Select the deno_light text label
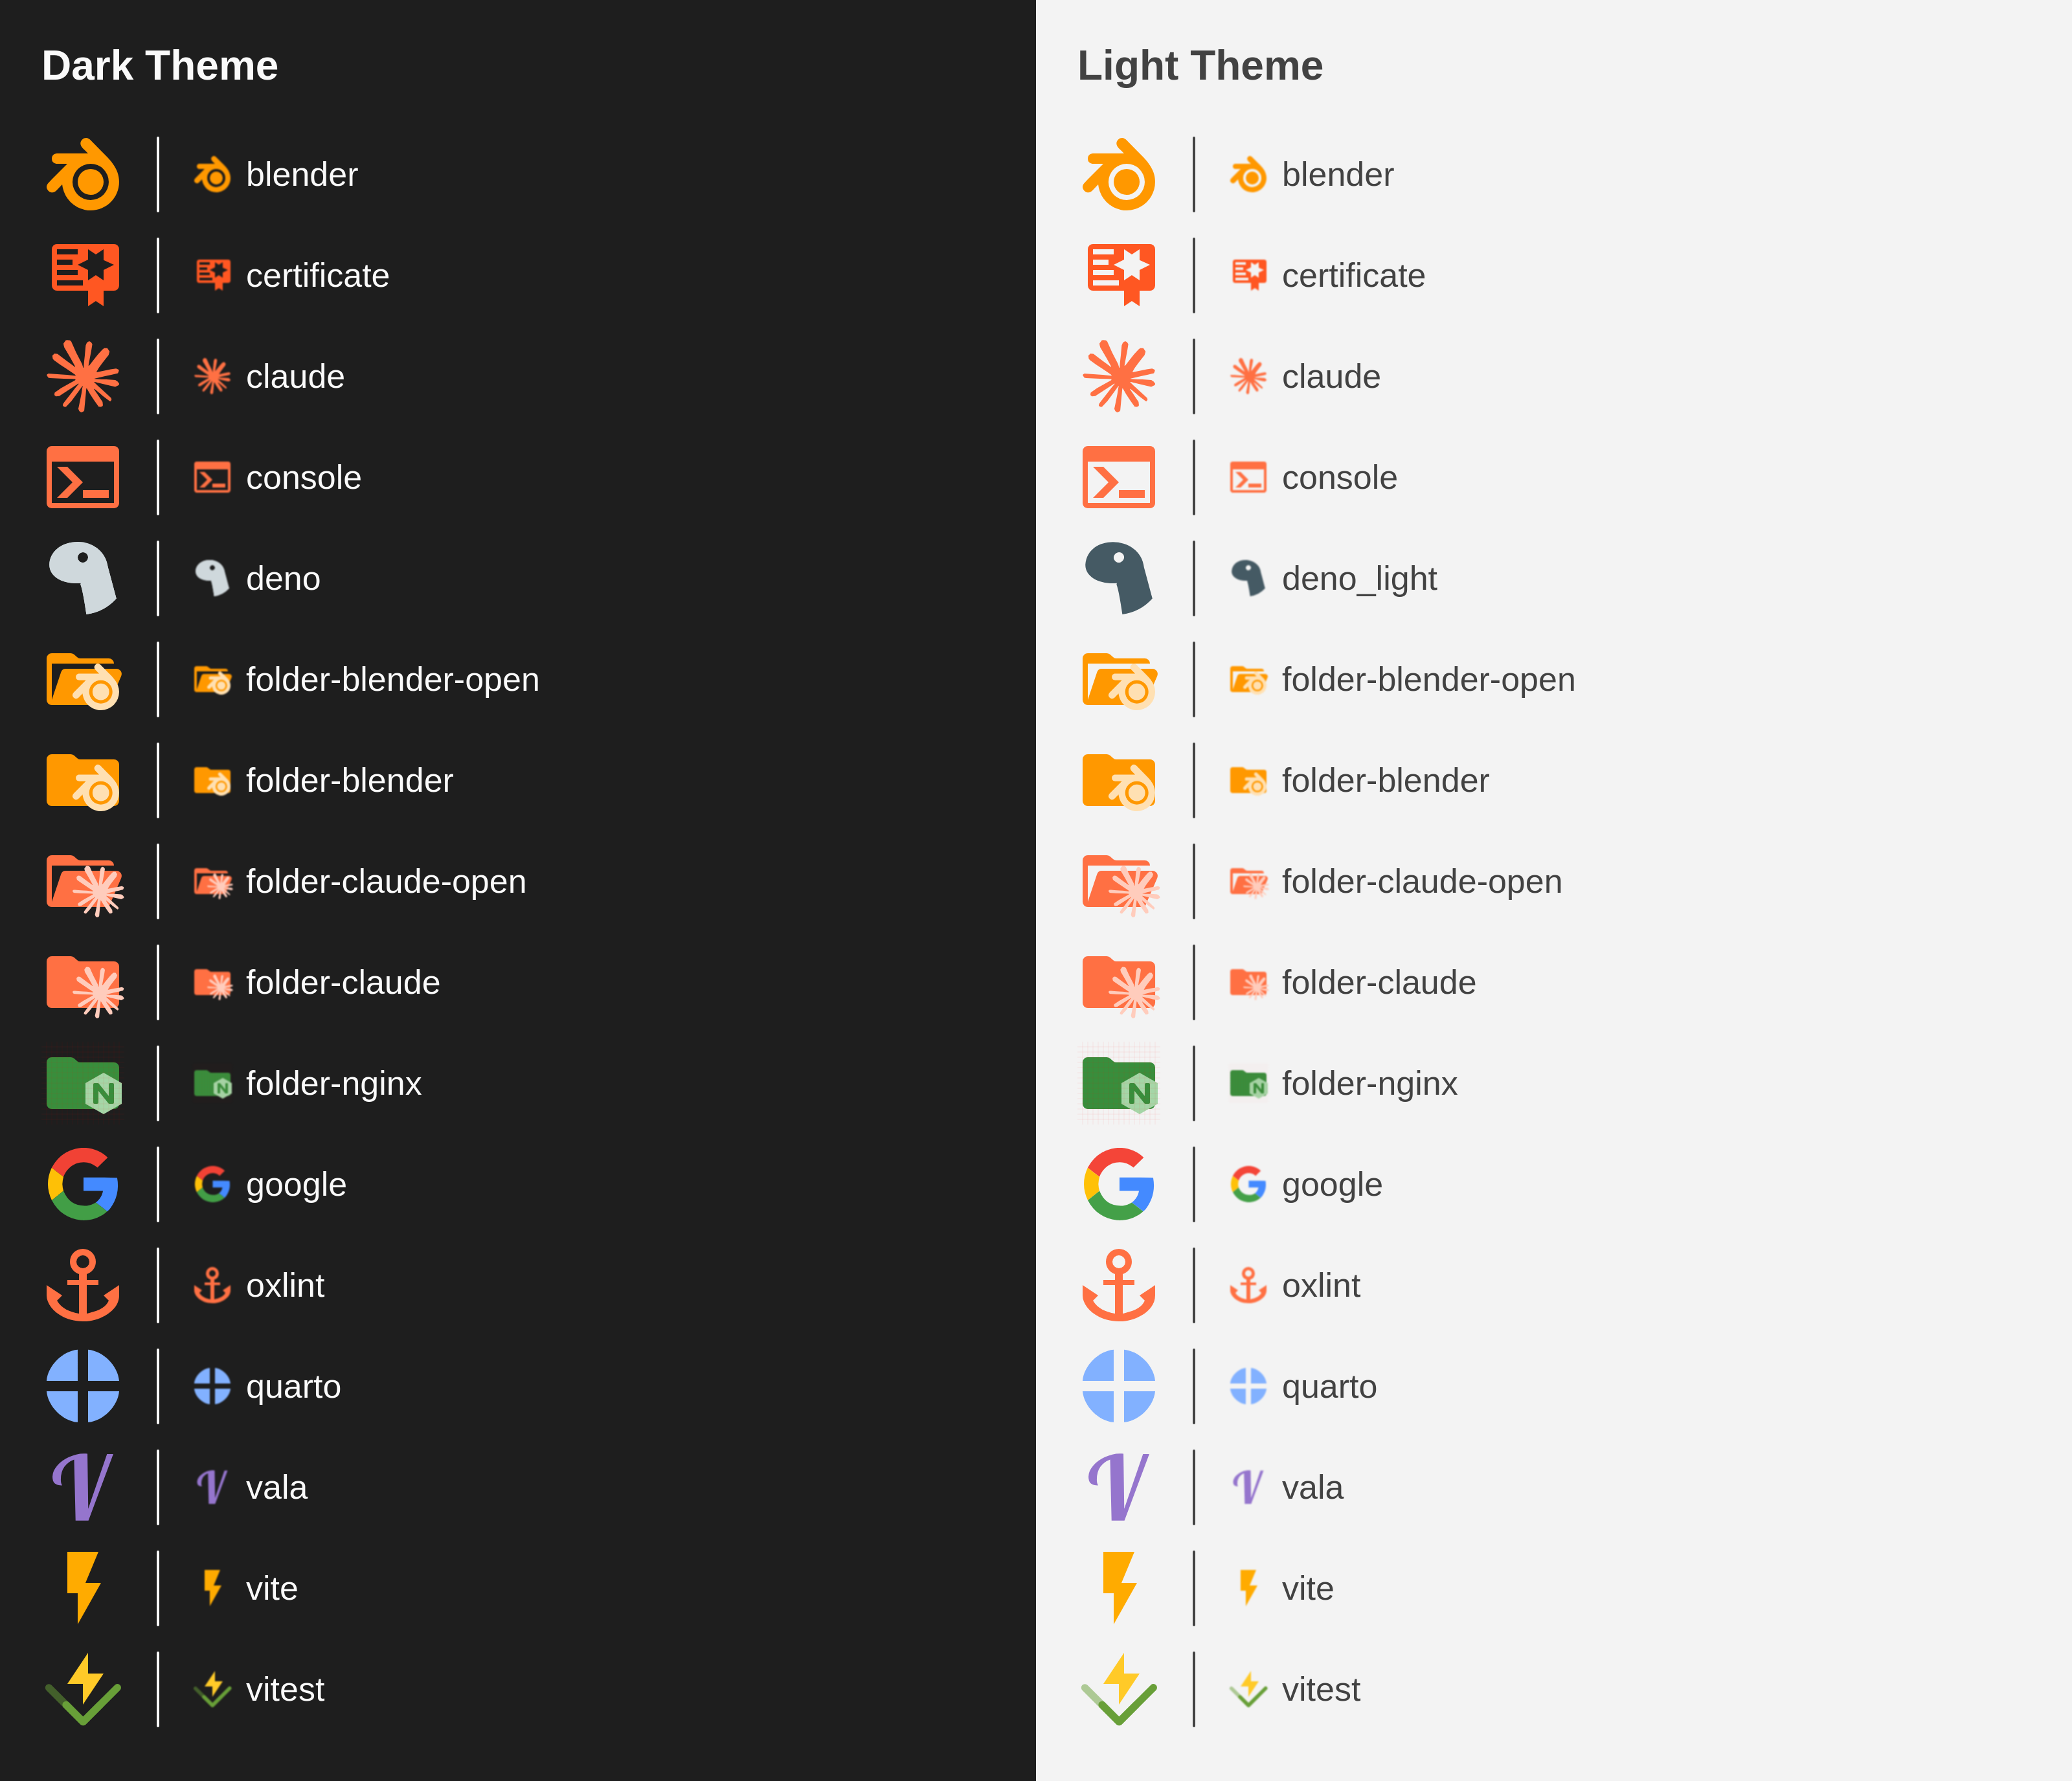This screenshot has height=1781, width=2072. click(x=1359, y=578)
